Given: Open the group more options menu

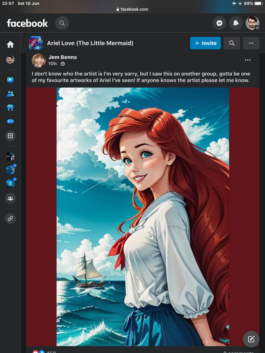Looking at the screenshot, I should [x=251, y=43].
